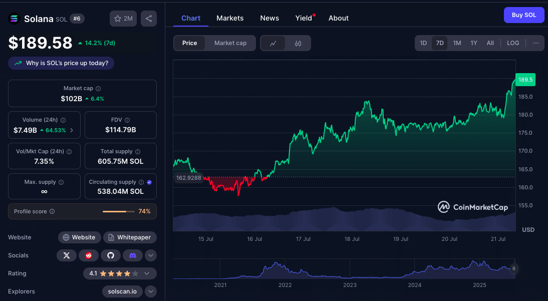Click the 189.5 current price label

pyautogui.click(x=525, y=80)
